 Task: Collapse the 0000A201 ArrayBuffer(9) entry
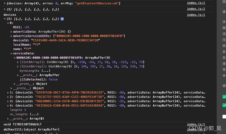(14, 58)
